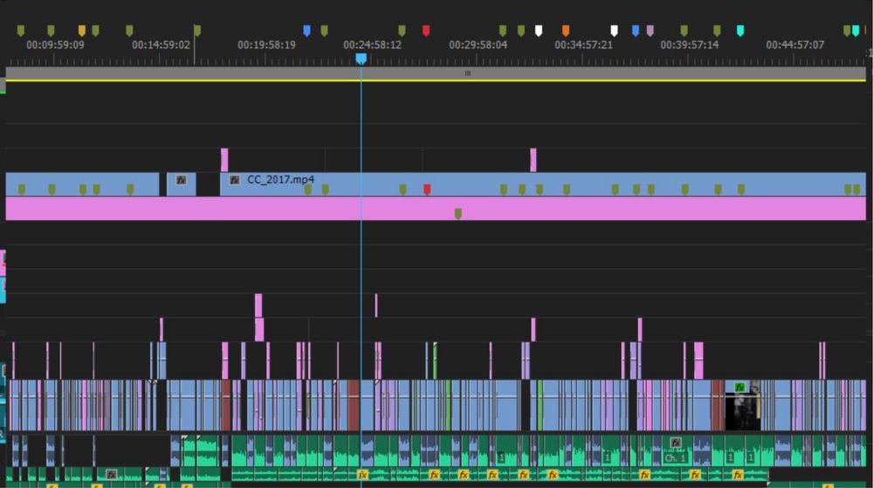Screen dimensions: 873x488
Task: Select the white ruler marker right of 00:34:57:21
Action: click(x=614, y=31)
